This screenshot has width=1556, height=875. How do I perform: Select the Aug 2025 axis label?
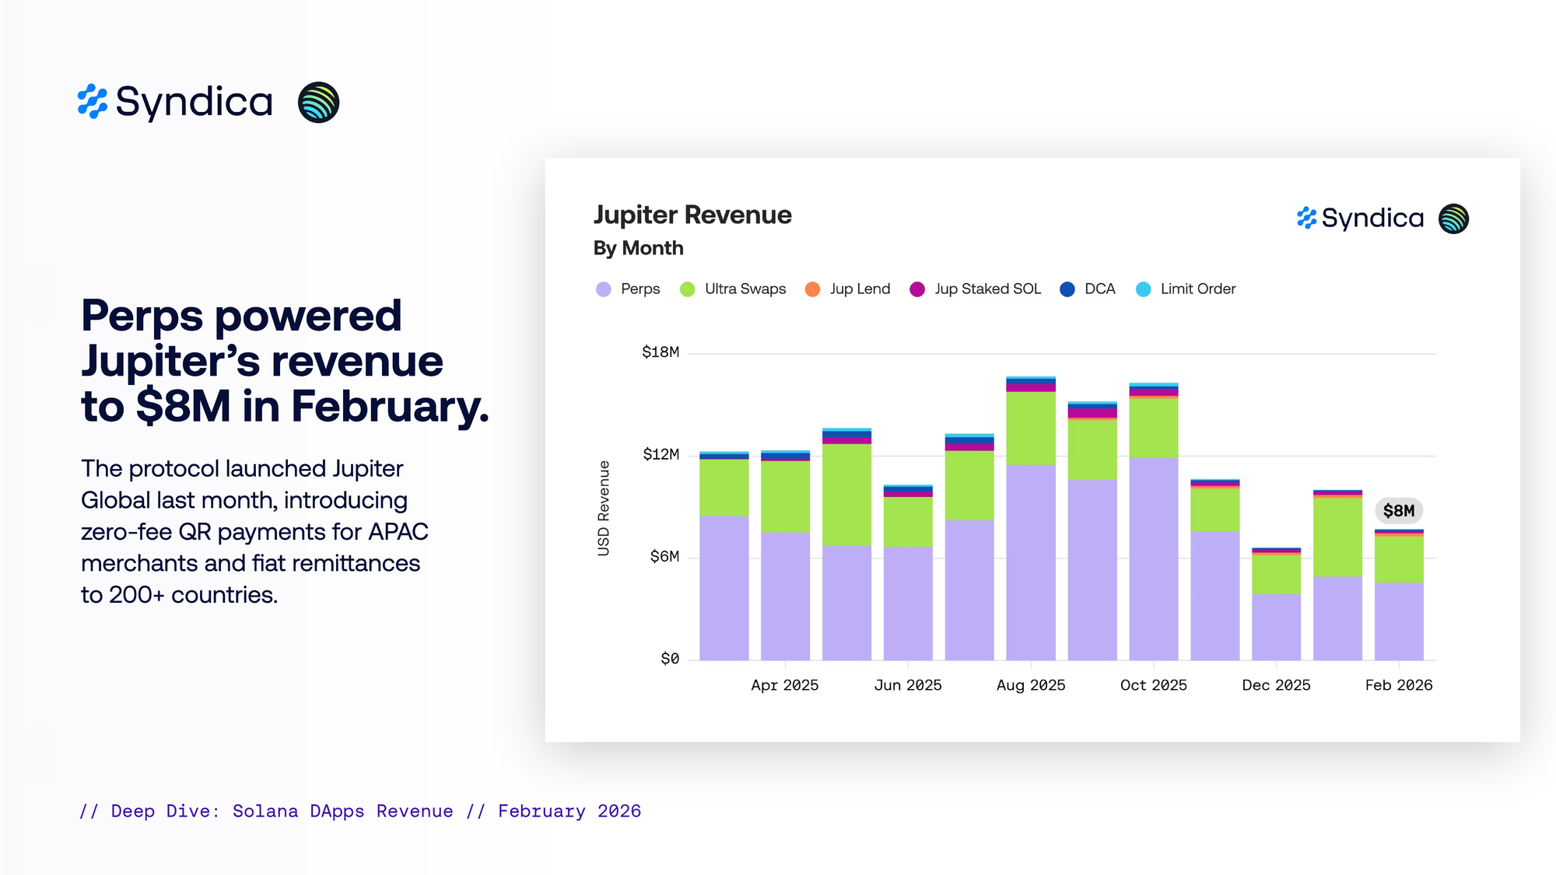[1030, 685]
